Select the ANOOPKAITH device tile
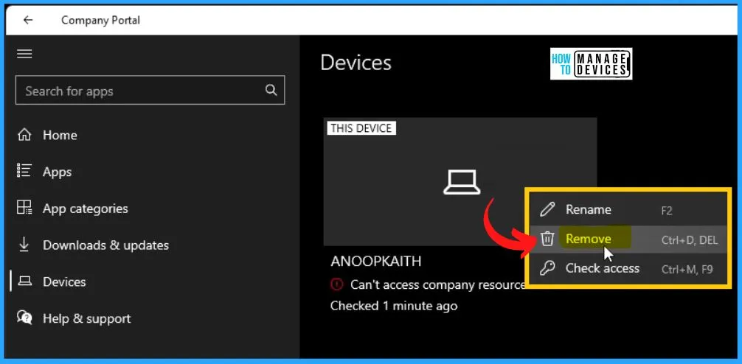This screenshot has height=364, width=742. [x=460, y=182]
